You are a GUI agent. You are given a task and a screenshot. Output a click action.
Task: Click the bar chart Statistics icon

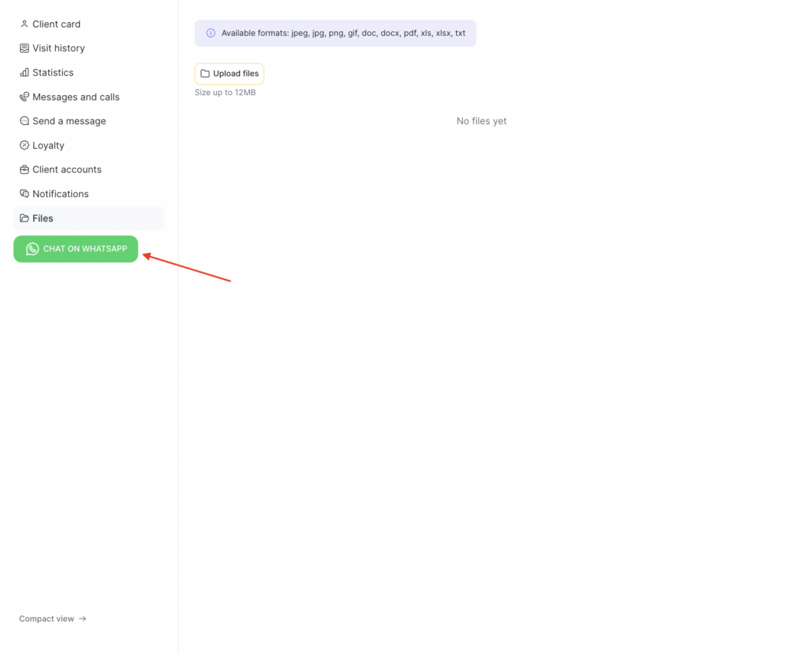coord(25,73)
